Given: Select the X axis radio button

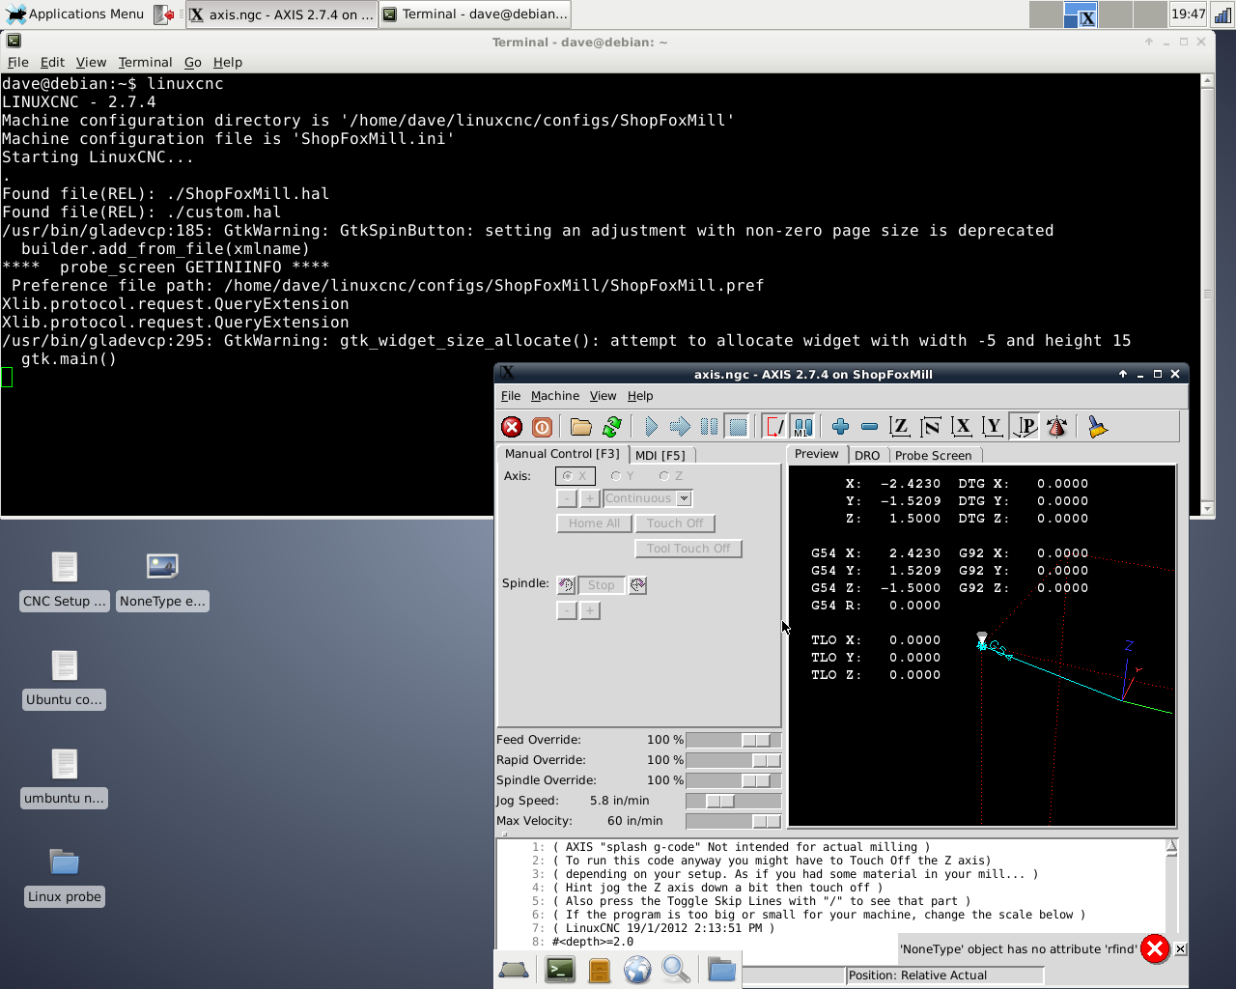Looking at the screenshot, I should click(x=576, y=476).
